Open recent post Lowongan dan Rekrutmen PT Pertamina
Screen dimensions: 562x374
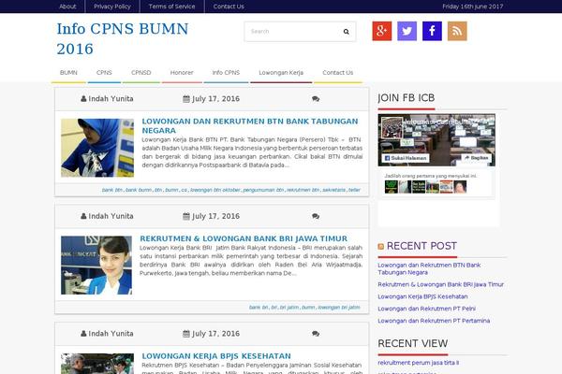click(434, 321)
